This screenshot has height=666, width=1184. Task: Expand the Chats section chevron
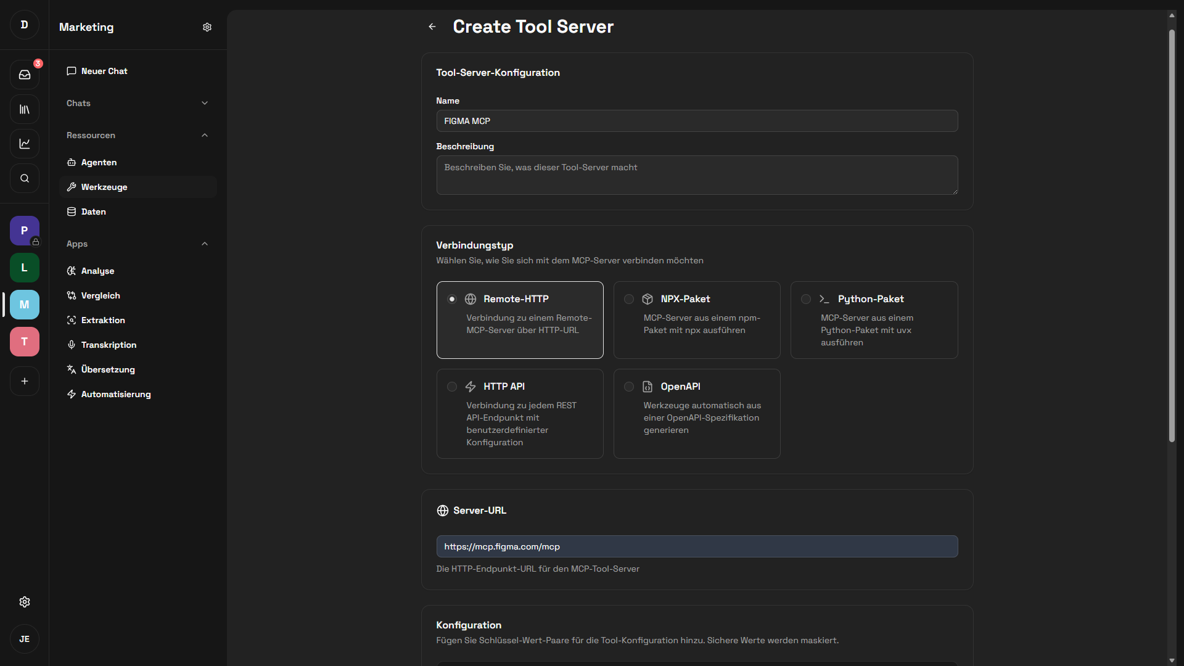(x=205, y=103)
